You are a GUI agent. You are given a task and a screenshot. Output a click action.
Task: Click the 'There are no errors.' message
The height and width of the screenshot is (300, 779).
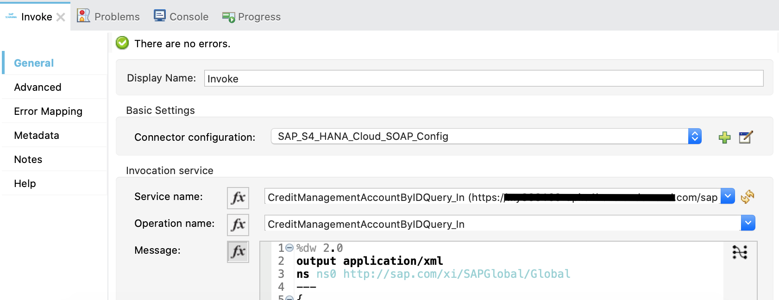click(x=182, y=44)
